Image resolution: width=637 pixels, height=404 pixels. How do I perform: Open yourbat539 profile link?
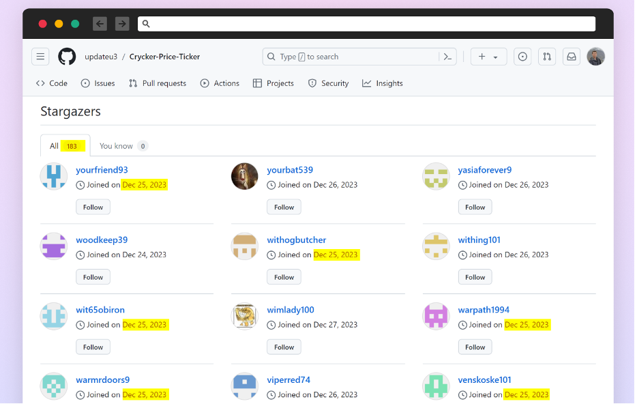(290, 170)
